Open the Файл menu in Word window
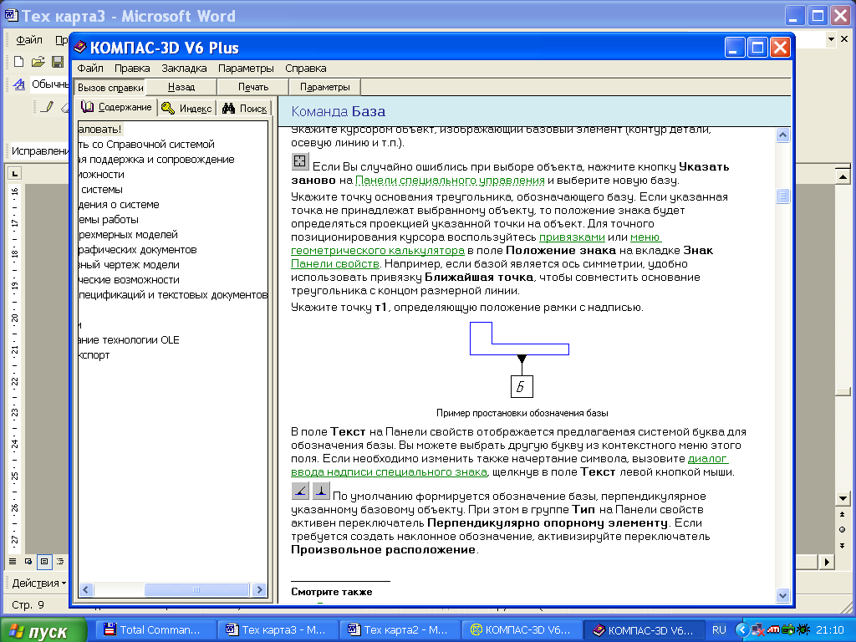This screenshot has height=642, width=856. tap(29, 40)
